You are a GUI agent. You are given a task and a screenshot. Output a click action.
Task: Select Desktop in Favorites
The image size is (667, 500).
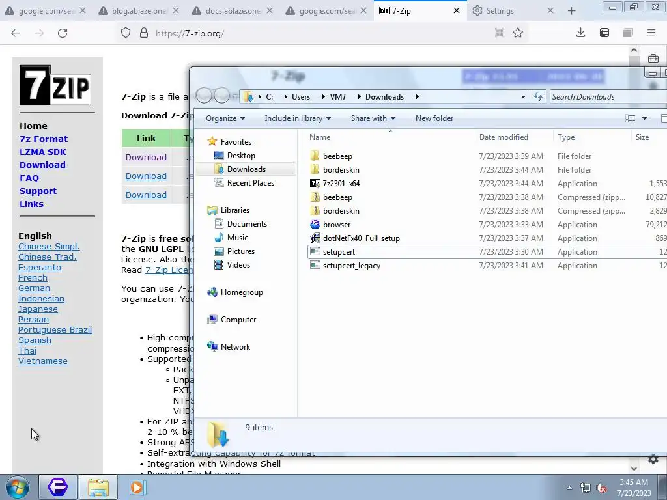pos(241,156)
